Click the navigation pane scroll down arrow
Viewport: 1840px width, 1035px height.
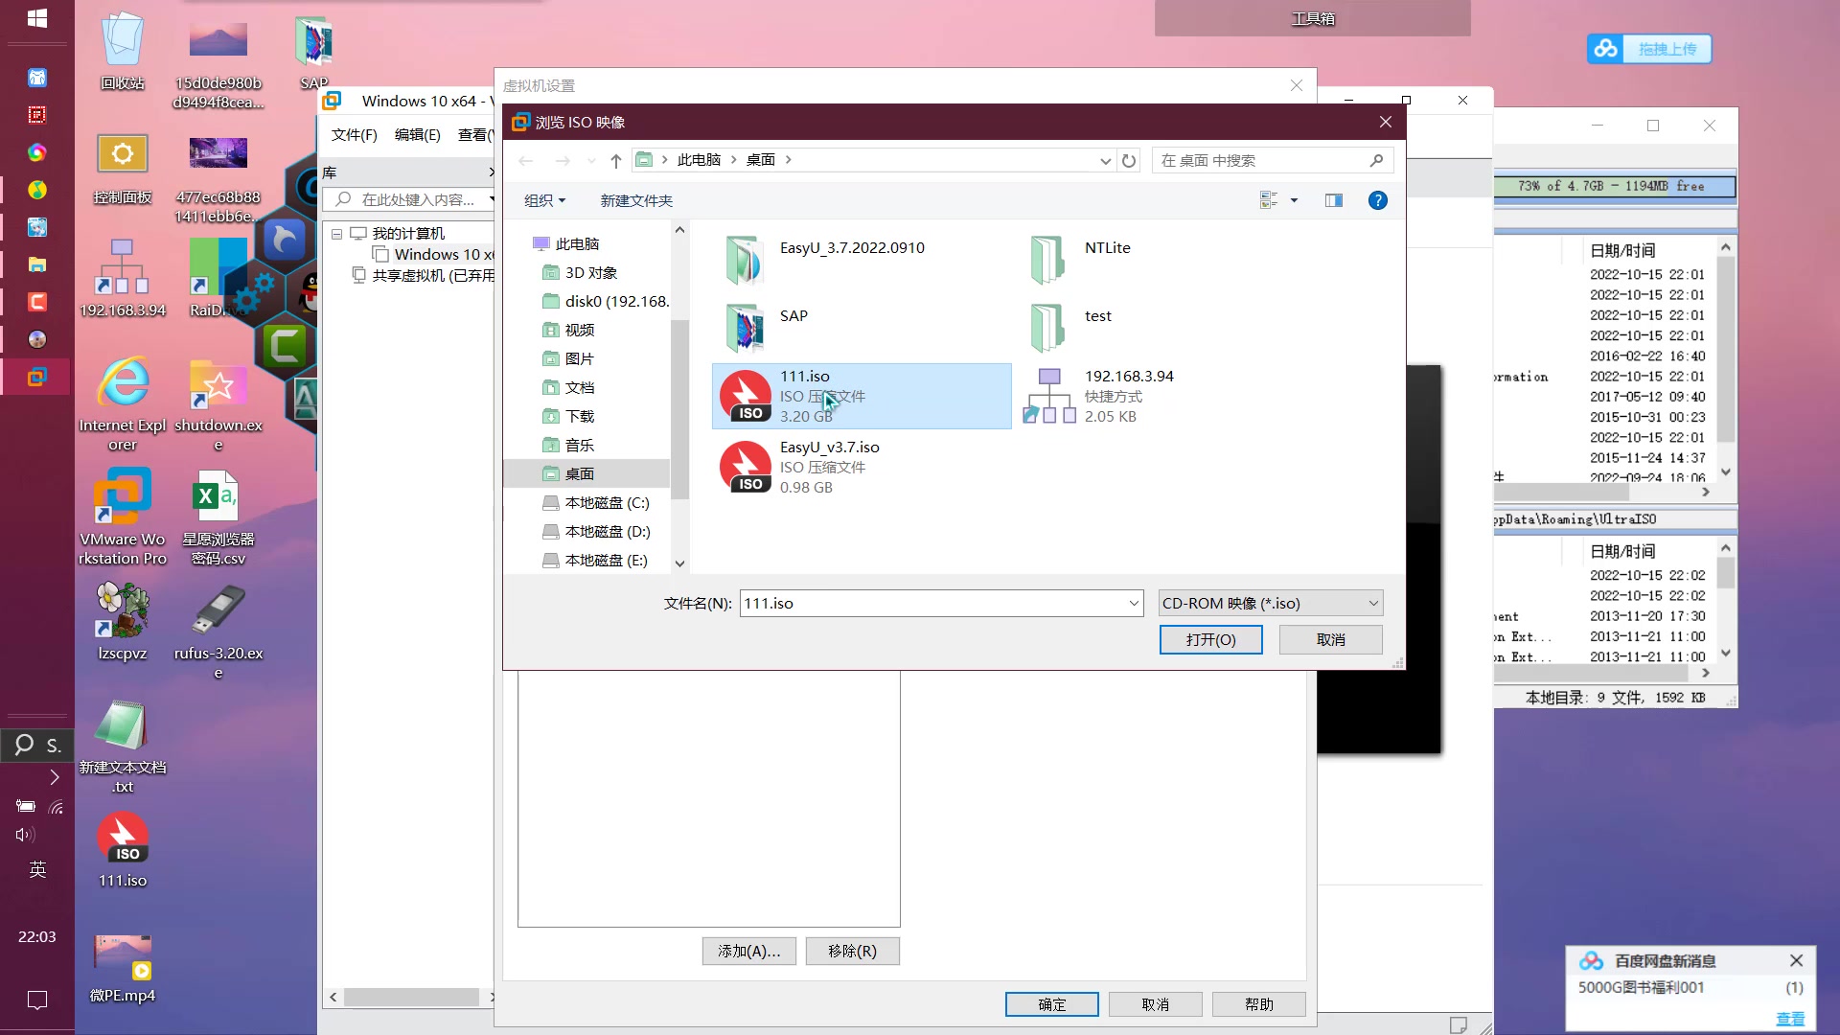[679, 563]
